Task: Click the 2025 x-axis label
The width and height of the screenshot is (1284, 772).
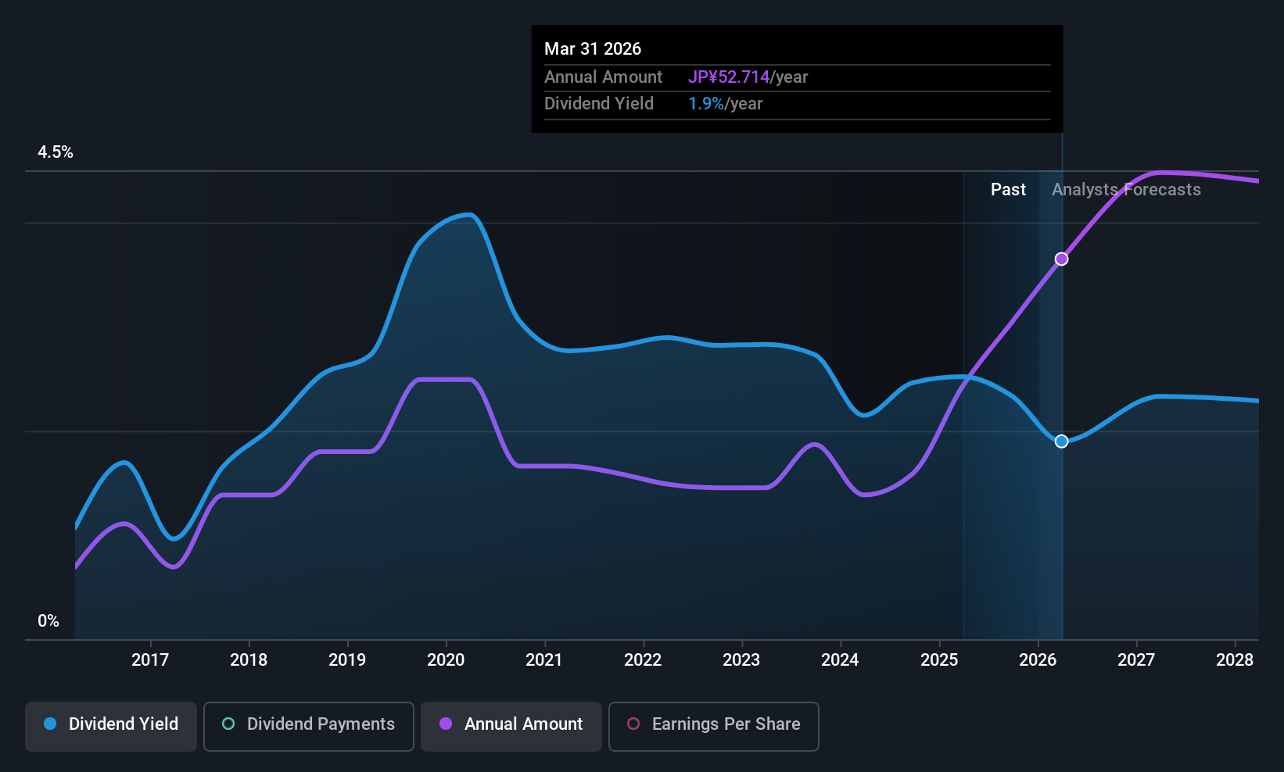Action: pyautogui.click(x=939, y=660)
